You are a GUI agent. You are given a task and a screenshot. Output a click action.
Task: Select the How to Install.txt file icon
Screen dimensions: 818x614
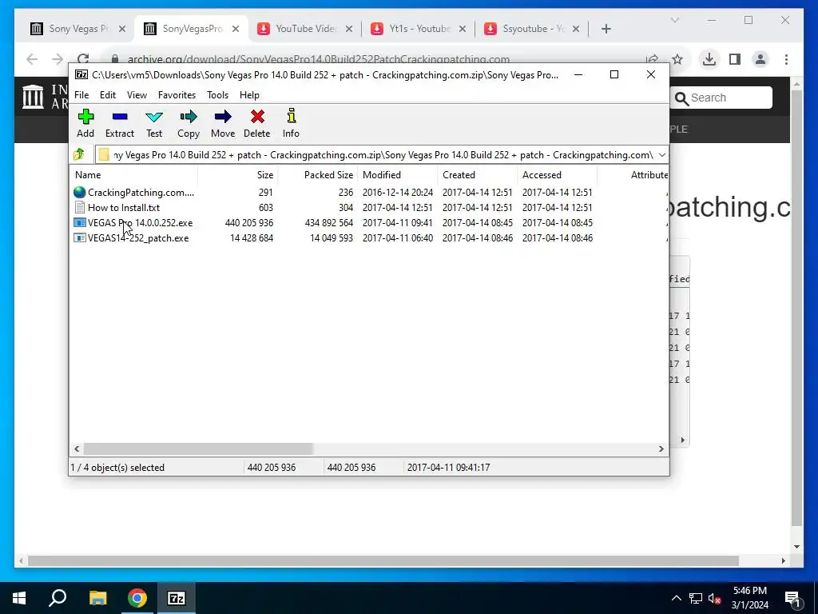[79, 207]
